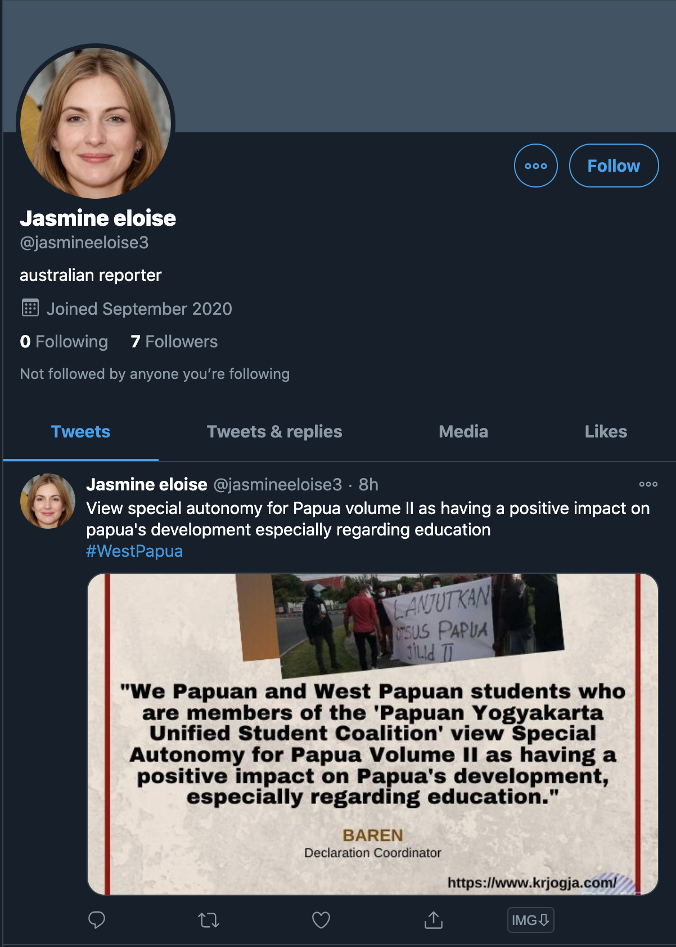
Task: Open the large profile picture
Action: [96, 123]
